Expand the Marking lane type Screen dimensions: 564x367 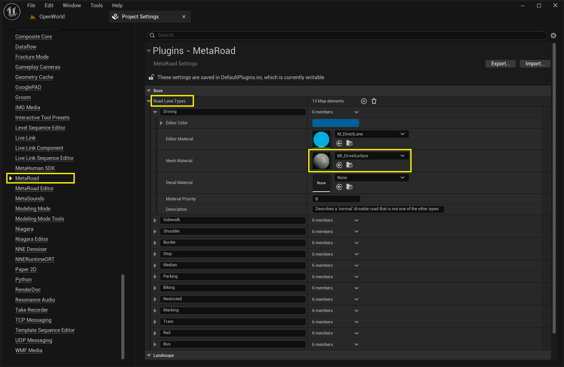155,311
